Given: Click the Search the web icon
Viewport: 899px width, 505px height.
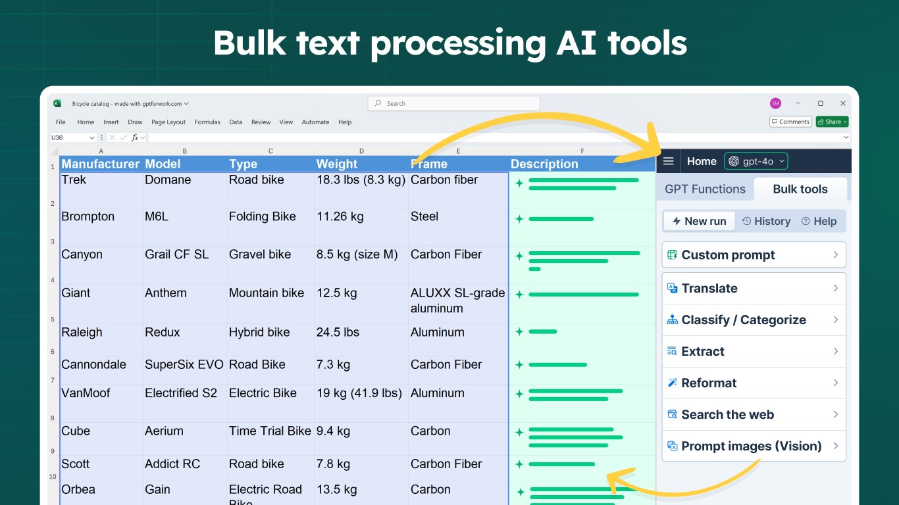Looking at the screenshot, I should [x=672, y=414].
